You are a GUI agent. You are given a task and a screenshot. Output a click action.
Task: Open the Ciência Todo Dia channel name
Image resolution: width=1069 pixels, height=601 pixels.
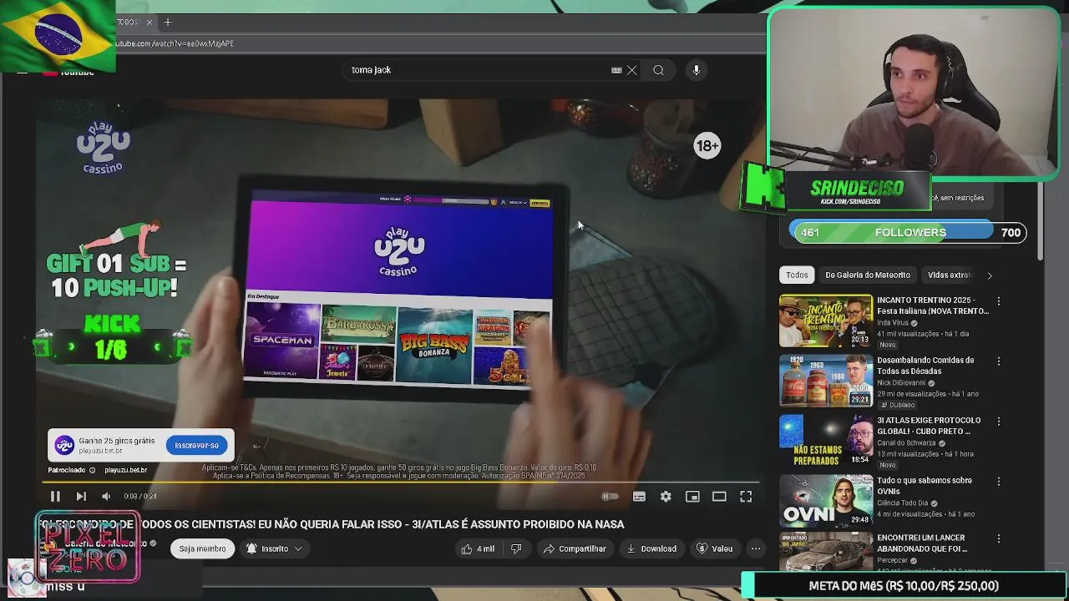pos(902,503)
